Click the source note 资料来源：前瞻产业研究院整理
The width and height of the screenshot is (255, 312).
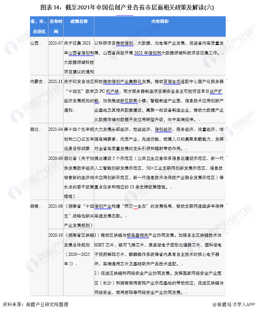(35, 304)
